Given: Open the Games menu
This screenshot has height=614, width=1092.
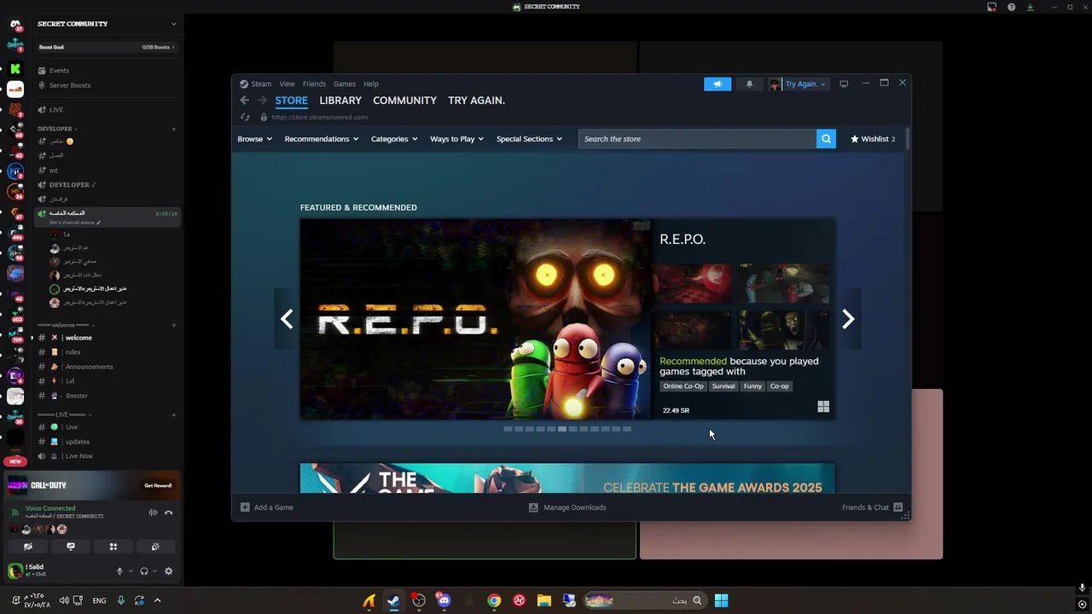Looking at the screenshot, I should [345, 84].
